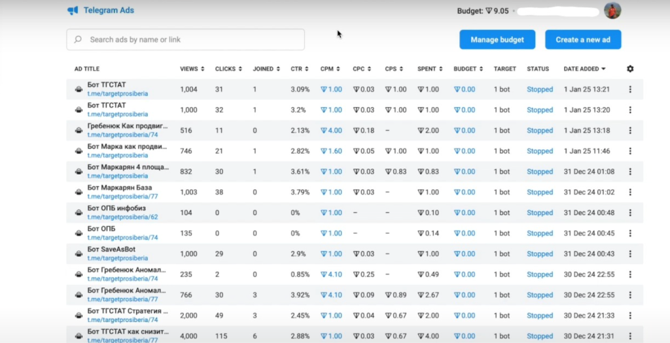Edit CPM 4.10 in row with 766 views
670x343 pixels.
331,295
